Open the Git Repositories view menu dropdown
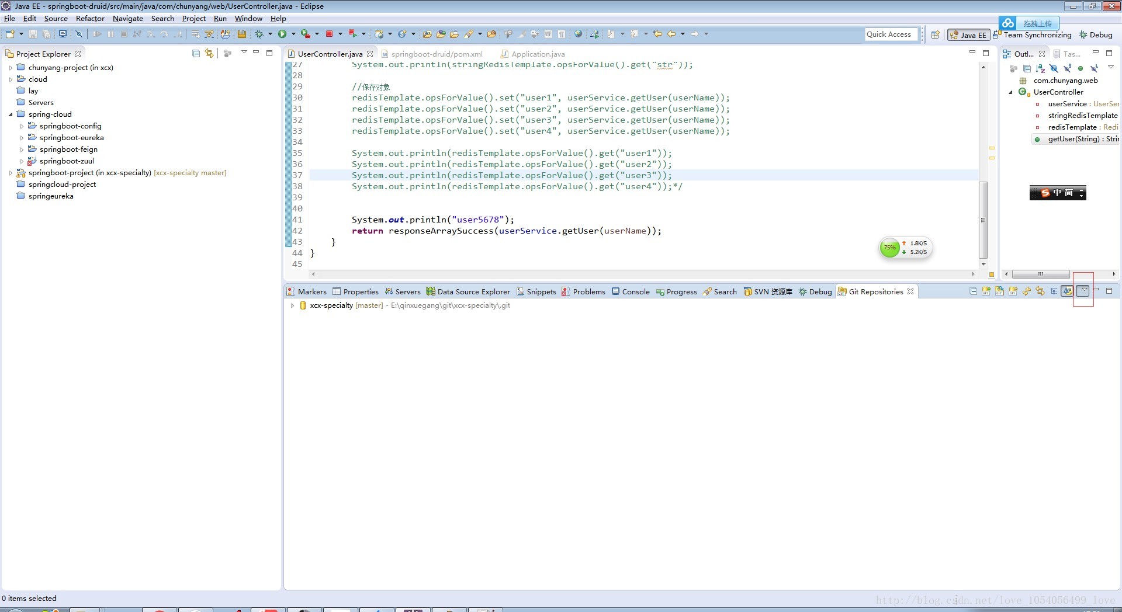Image resolution: width=1122 pixels, height=612 pixels. click(x=1084, y=290)
